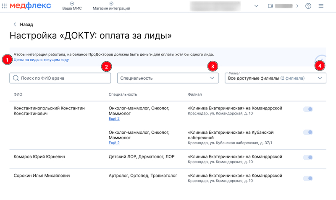
Task: Open link Цены на лиды в текущем году
Action: pos(41,60)
